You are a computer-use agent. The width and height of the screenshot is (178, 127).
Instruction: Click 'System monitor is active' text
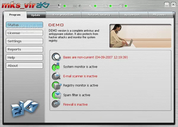80,67
